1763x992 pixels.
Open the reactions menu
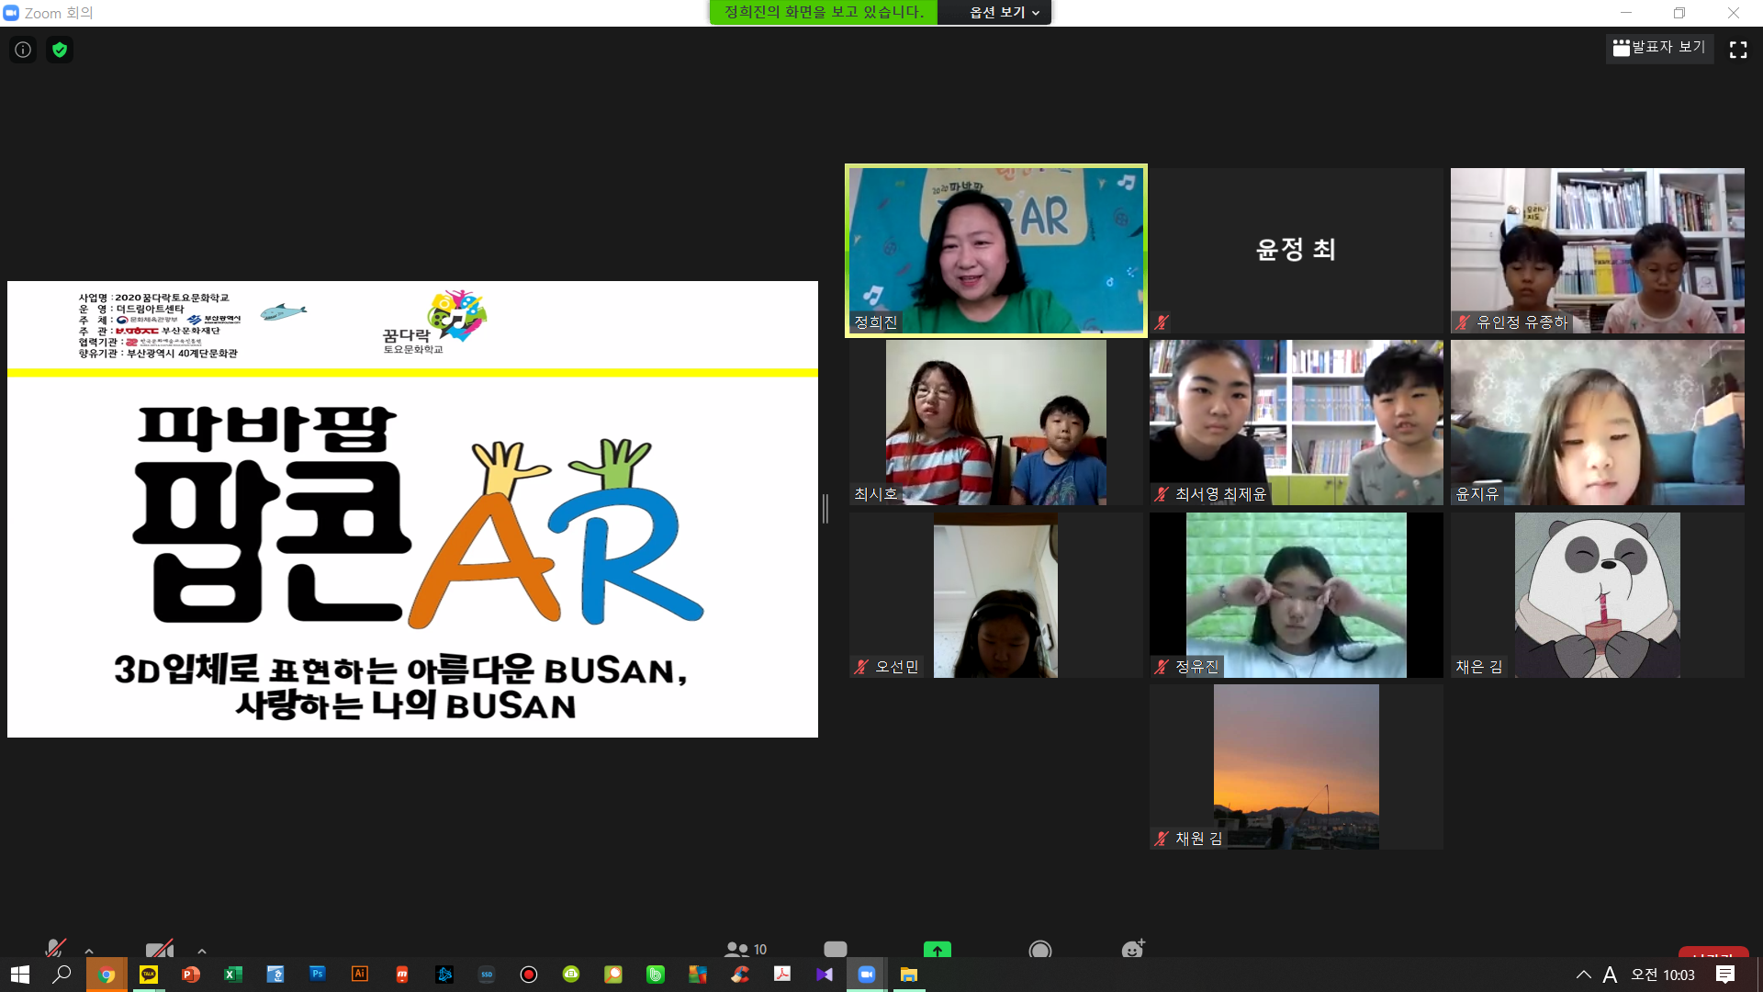(1133, 949)
